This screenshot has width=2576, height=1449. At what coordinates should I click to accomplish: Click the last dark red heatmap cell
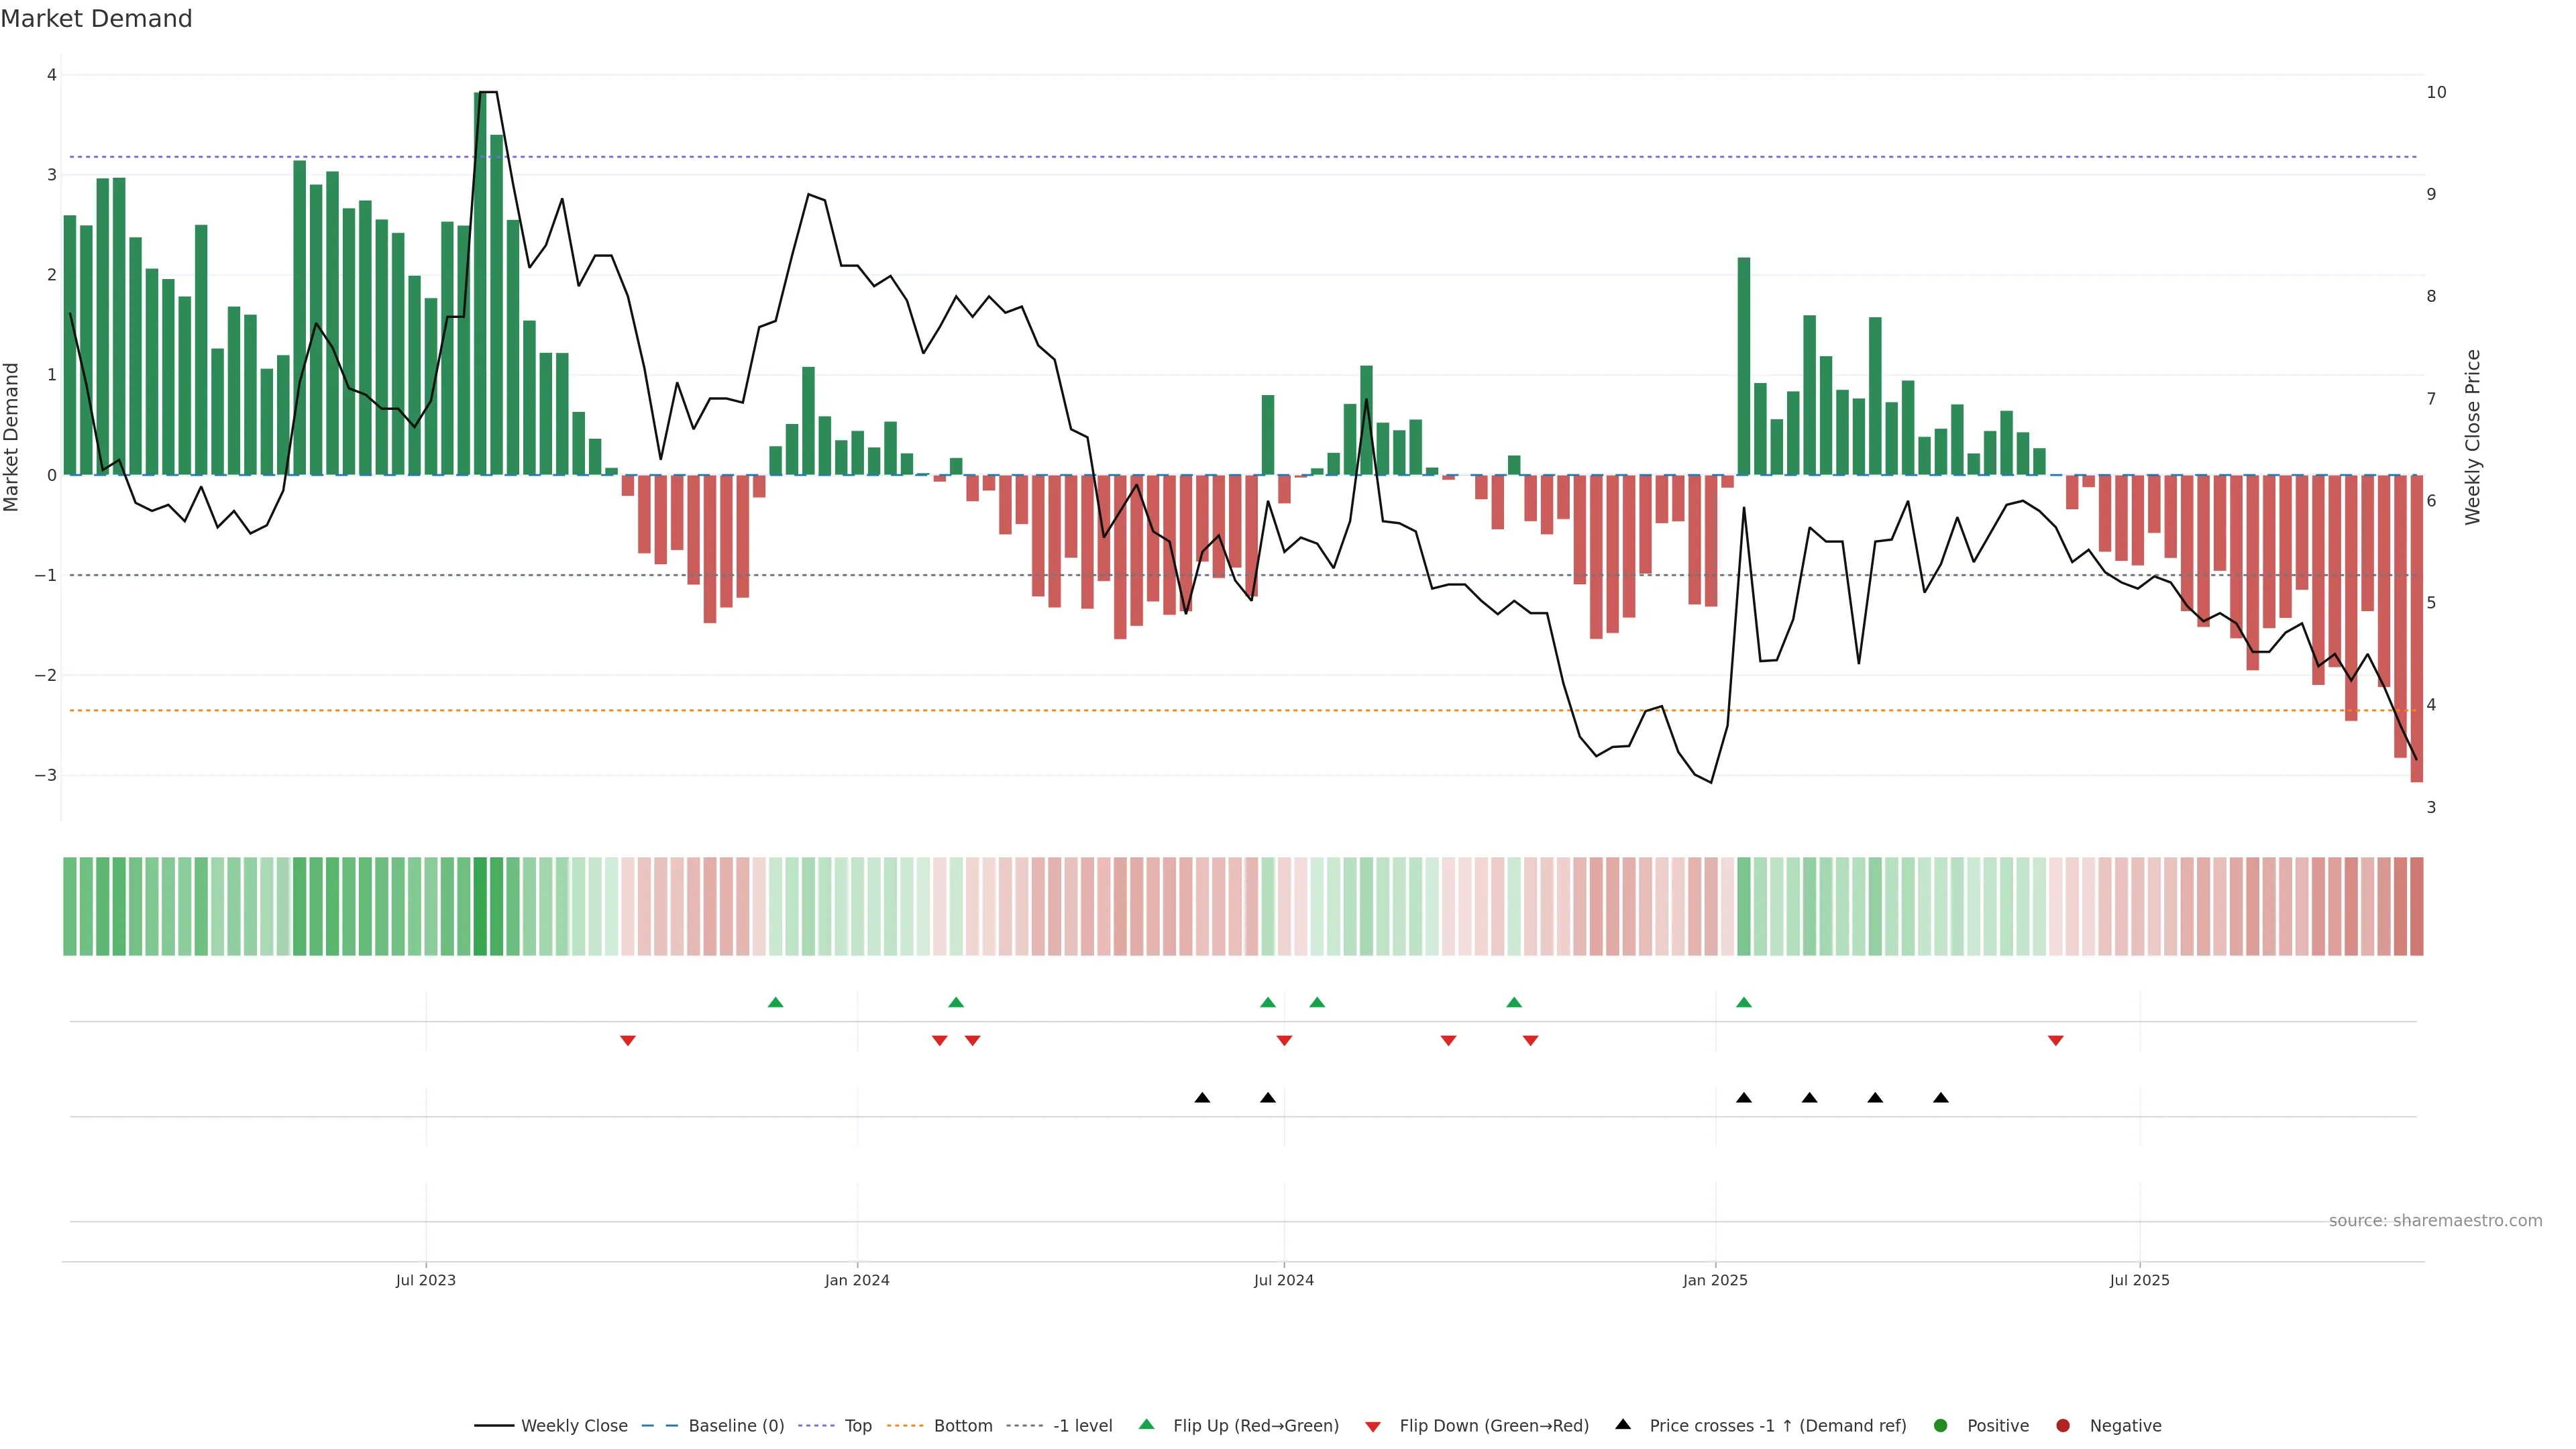2416,906
